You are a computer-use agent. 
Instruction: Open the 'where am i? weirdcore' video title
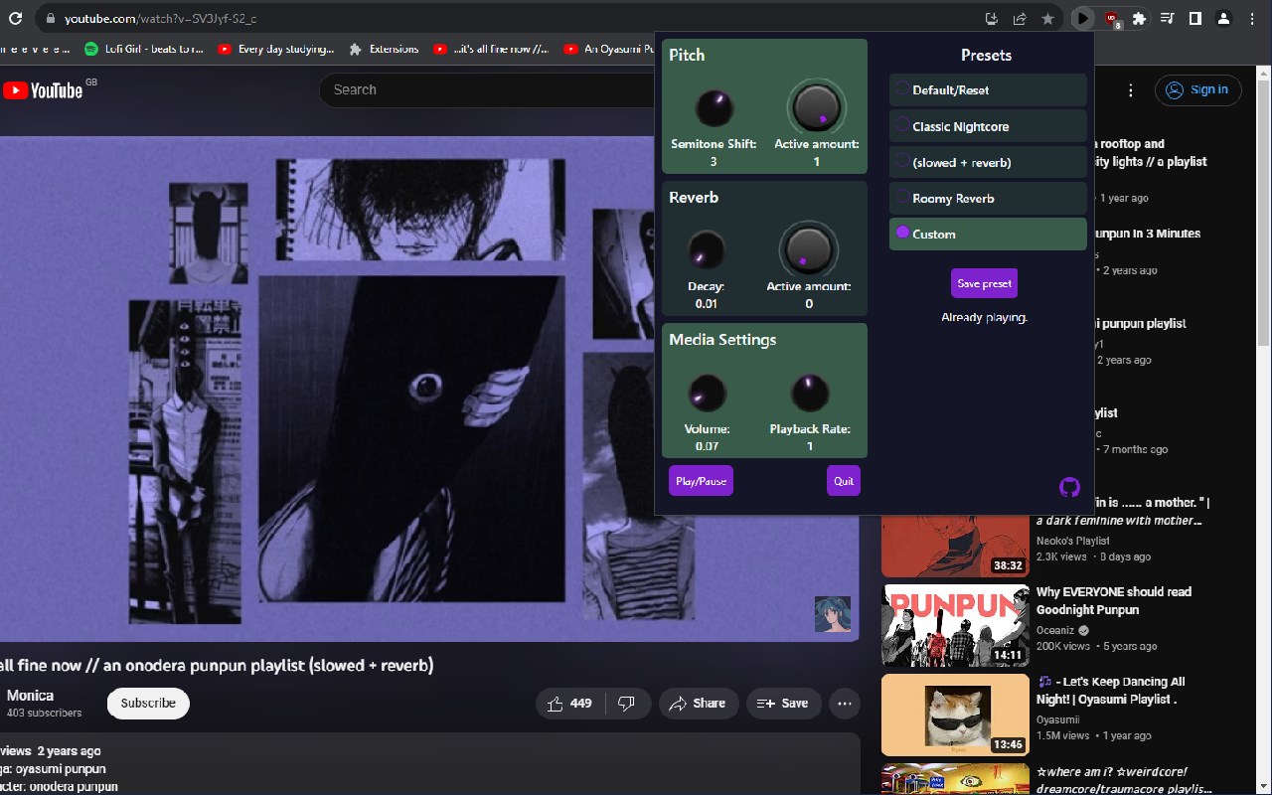pyautogui.click(x=1124, y=780)
